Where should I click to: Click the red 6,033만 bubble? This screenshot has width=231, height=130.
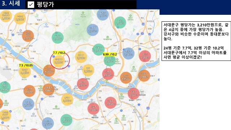pyautogui.click(x=83, y=84)
